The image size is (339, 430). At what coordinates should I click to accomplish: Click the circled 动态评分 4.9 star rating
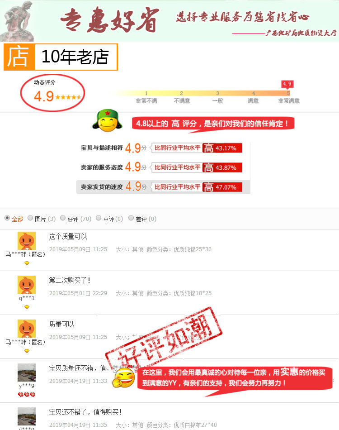52,93
